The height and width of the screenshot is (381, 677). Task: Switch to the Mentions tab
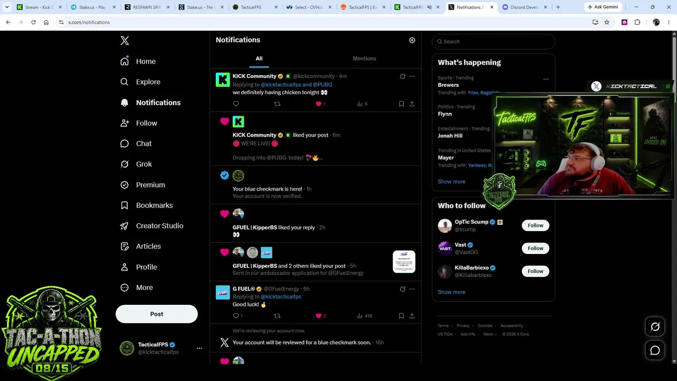click(364, 58)
